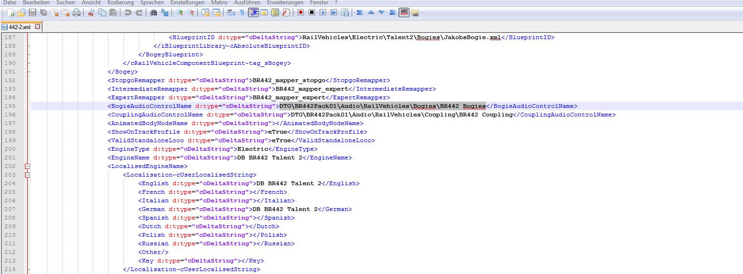Toggle the ABC spell-check button
This screenshot has width=743, height=274.
(404, 12)
